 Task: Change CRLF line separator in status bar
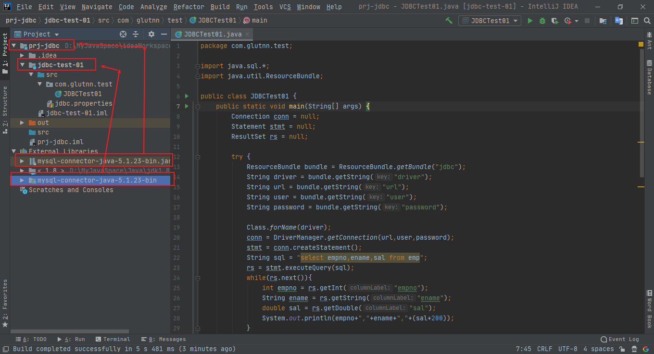[545, 349]
